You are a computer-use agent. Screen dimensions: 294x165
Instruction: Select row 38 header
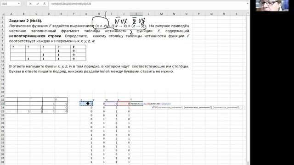coord(2,162)
